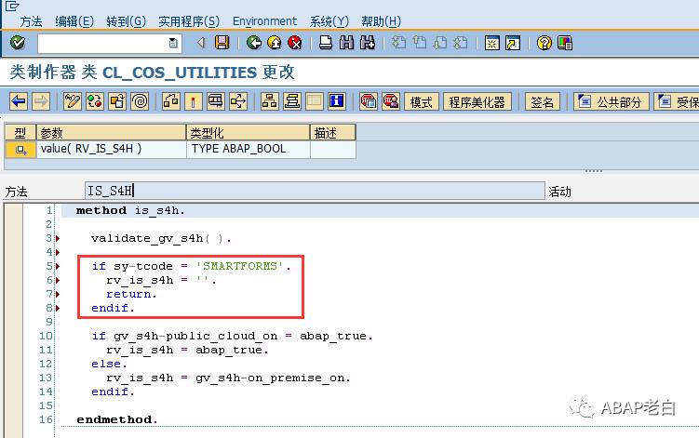Click the Create New Session icon
Image resolution: width=699 pixels, height=438 pixels.
click(492, 43)
